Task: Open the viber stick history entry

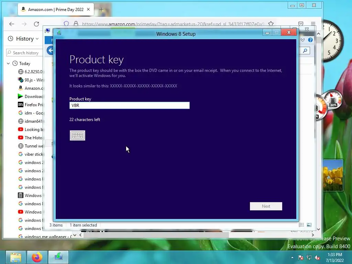Action: (x=30, y=154)
